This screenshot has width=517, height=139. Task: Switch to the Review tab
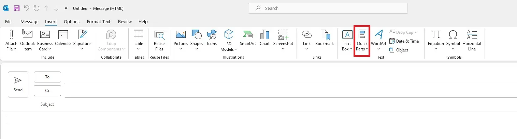point(125,21)
